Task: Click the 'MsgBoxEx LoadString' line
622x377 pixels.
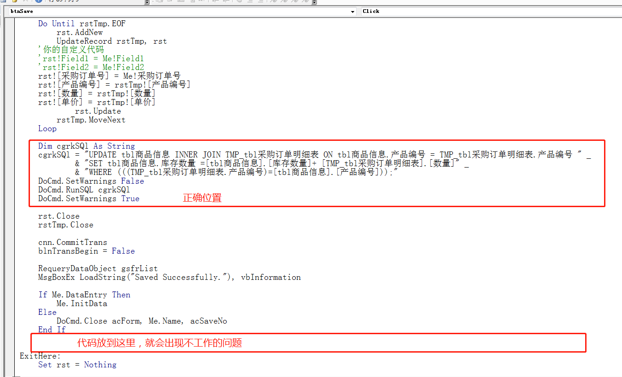Action: [x=170, y=277]
